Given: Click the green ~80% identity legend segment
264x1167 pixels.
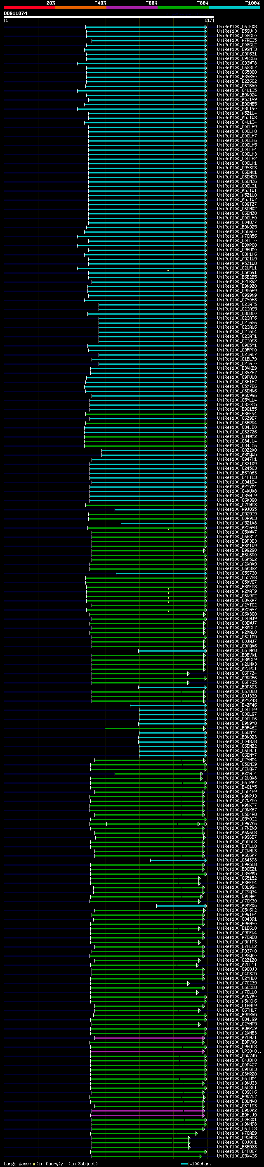Looking at the screenshot, I should 183,7.
